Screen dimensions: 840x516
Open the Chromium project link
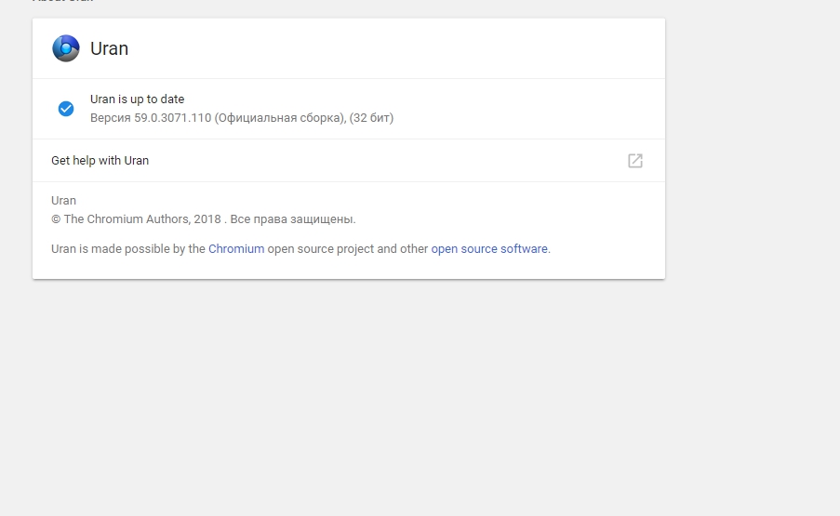click(236, 249)
